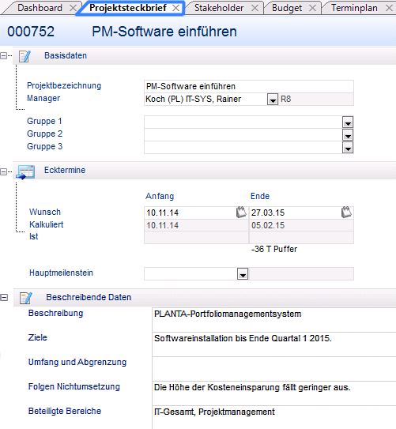Image resolution: width=396 pixels, height=429 pixels.
Task: Click the Kalkuliert Anfang value 10.11.14
Action: click(x=162, y=225)
